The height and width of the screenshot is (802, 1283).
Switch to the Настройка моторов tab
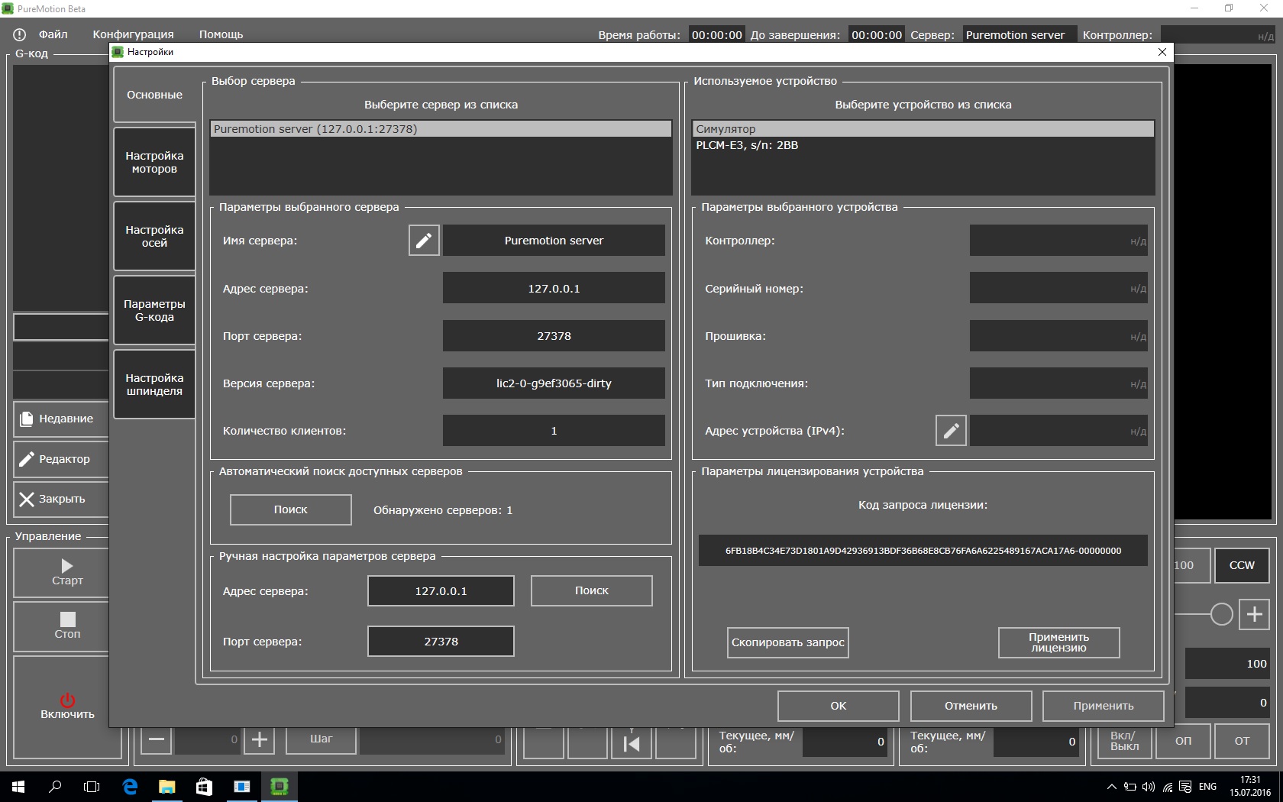154,162
